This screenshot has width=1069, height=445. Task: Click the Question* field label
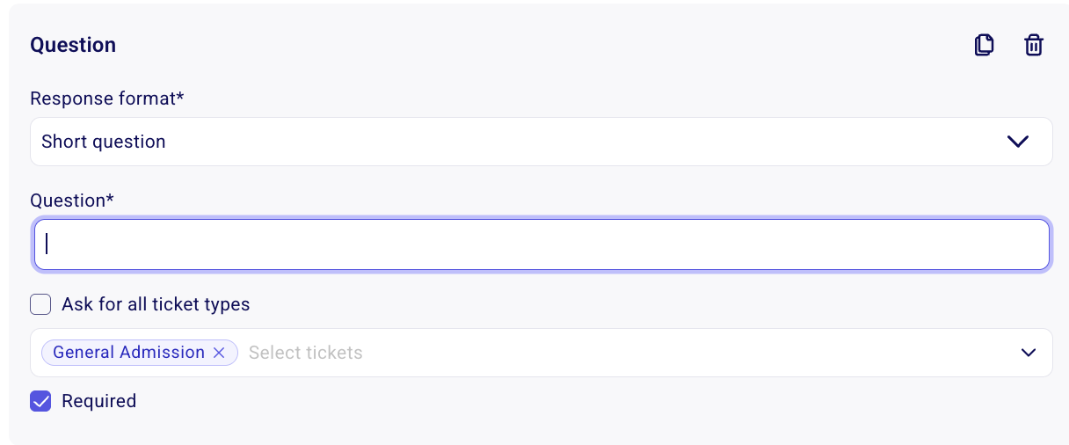point(72,201)
